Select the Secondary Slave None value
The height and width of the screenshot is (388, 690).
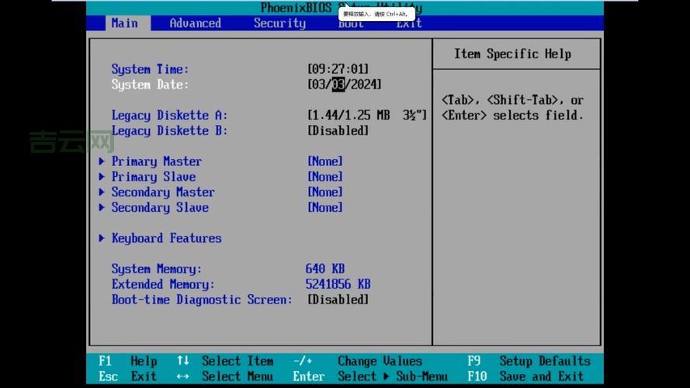324,208
